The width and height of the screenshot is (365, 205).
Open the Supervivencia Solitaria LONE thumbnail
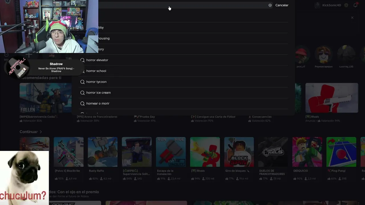[137, 152]
